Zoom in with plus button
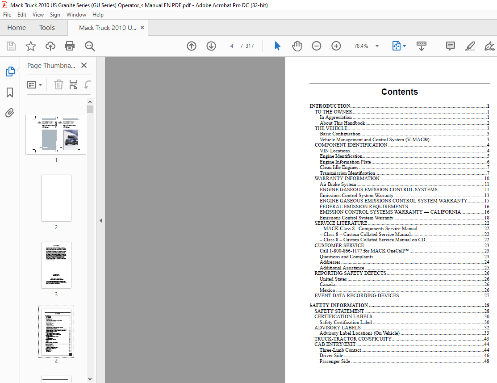 (336, 46)
